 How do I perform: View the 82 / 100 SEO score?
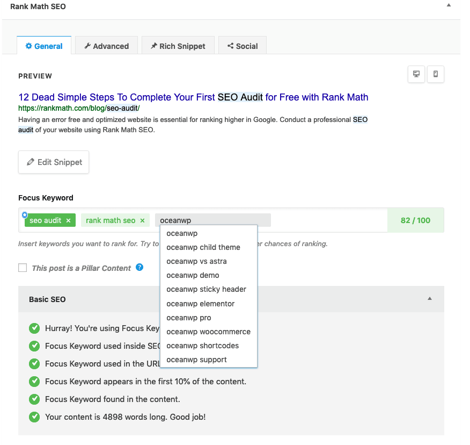415,220
